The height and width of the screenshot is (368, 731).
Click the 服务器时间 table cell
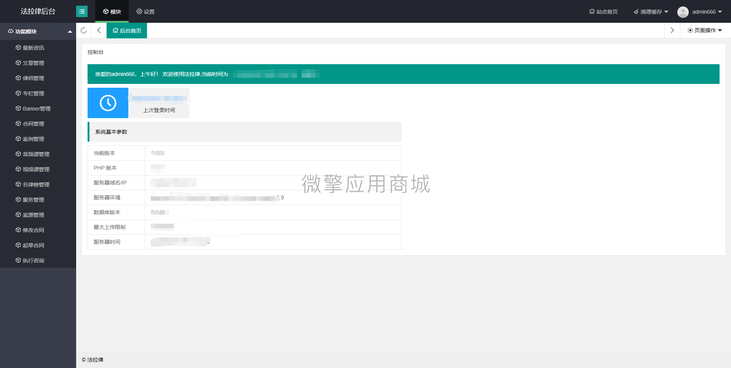[116, 242]
